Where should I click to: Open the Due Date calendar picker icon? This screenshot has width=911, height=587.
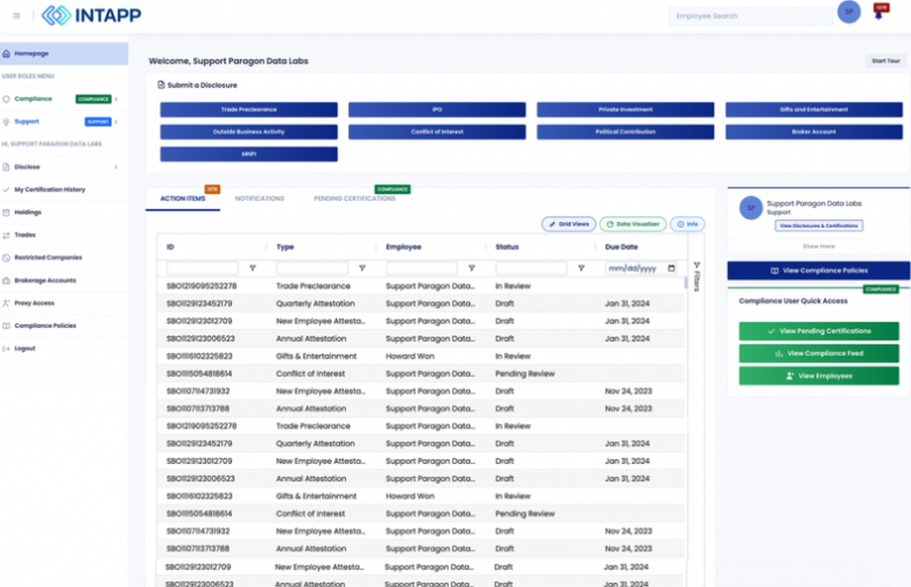tap(671, 268)
